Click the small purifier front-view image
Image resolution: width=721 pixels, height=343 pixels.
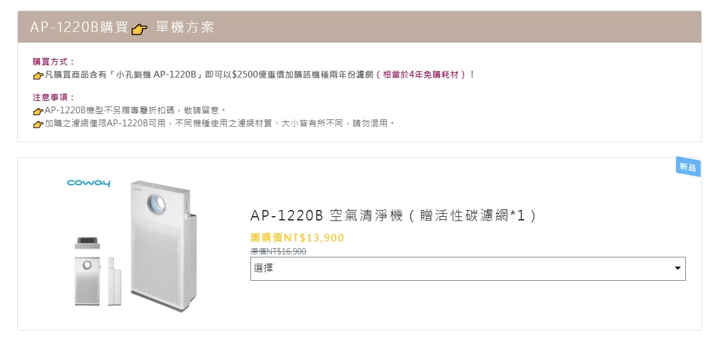pos(88,280)
